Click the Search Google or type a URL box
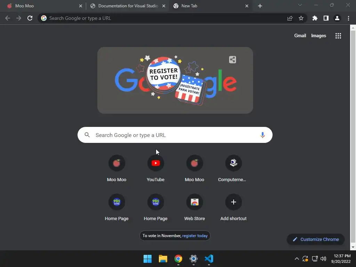This screenshot has width=356, height=267. click(x=175, y=135)
